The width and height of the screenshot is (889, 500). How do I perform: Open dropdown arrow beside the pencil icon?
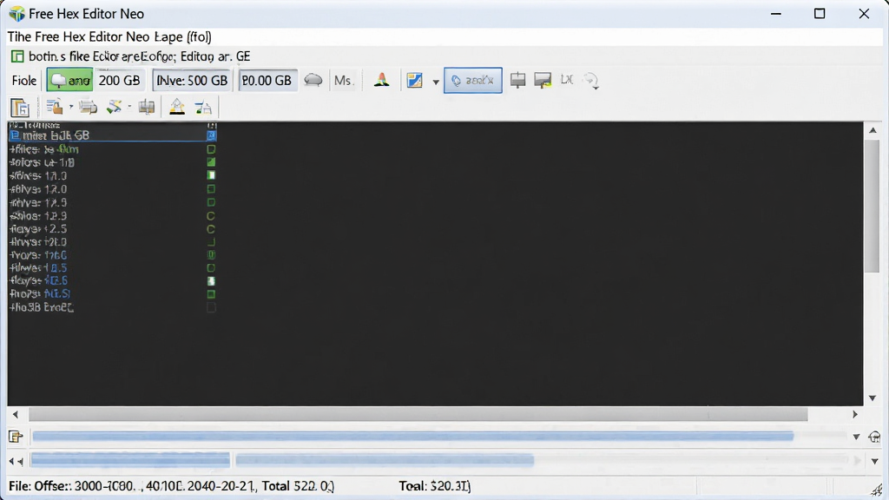[x=129, y=107]
